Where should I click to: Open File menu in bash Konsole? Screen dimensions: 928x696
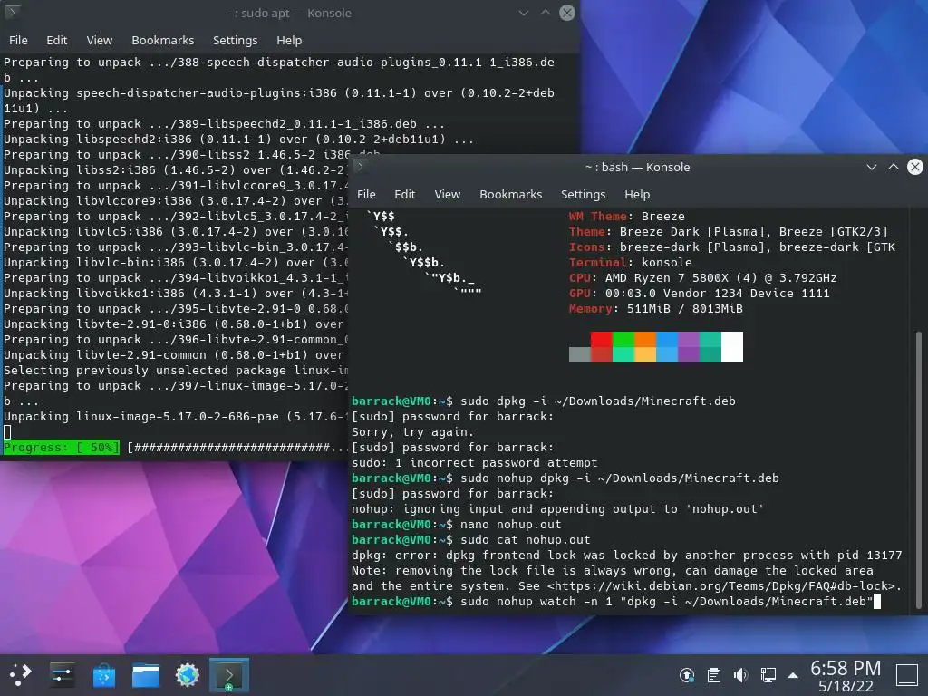point(366,194)
